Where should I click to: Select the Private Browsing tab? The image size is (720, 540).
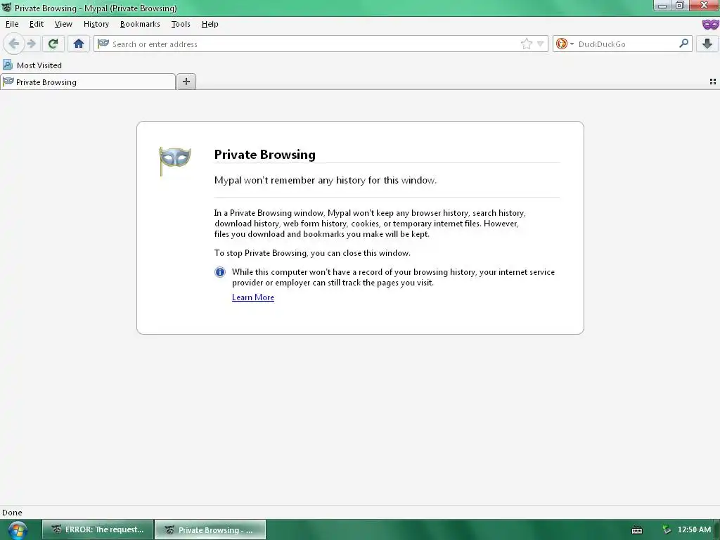[88, 82]
